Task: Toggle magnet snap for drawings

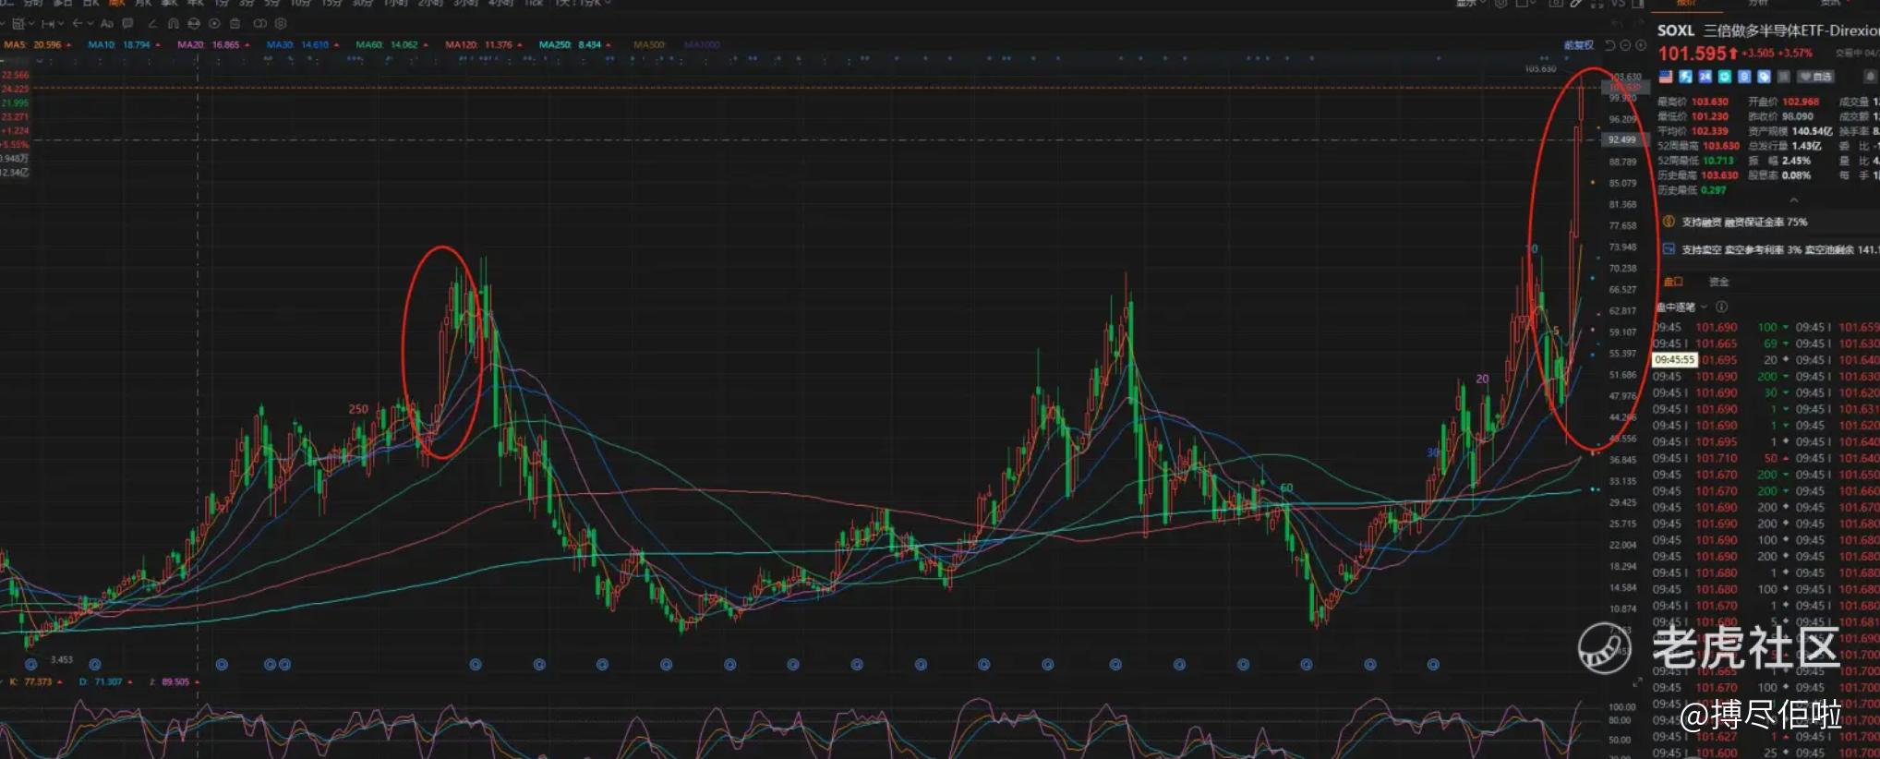Action: point(173,23)
